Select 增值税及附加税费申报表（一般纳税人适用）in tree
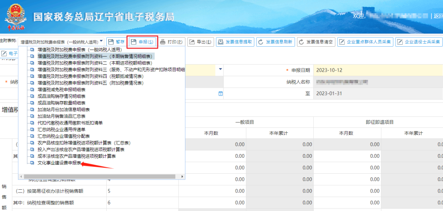The image size is (443, 211). (x=80, y=50)
